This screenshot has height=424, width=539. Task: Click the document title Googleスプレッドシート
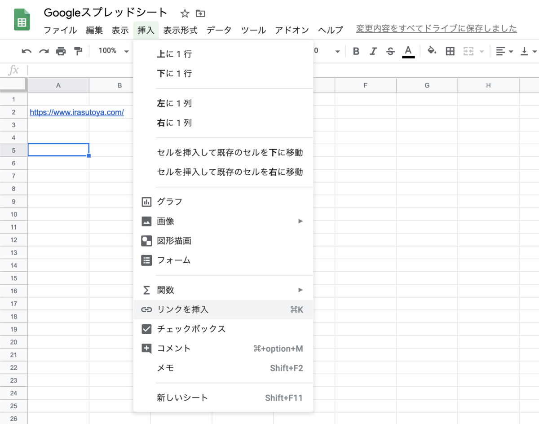tap(106, 13)
